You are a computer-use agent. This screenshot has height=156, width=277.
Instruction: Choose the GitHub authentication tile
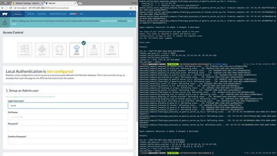(59, 50)
